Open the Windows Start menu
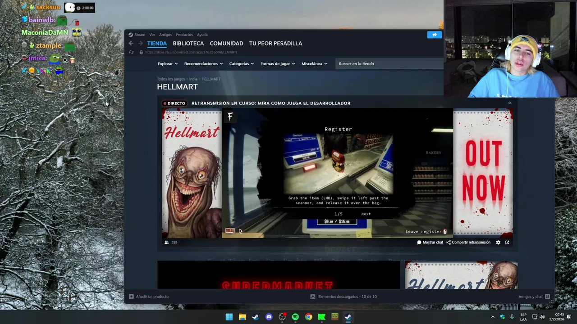577x324 pixels. [x=229, y=317]
